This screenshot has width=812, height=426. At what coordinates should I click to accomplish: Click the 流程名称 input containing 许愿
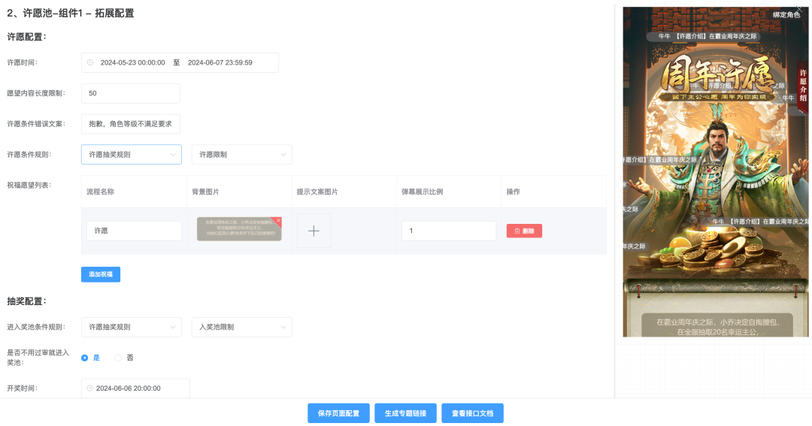(134, 231)
